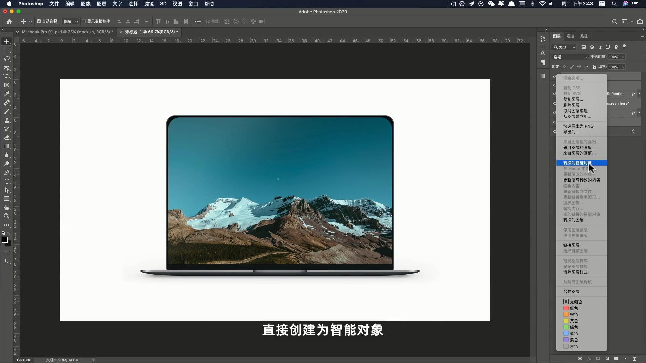Screen dimensions: 646x363
Task: Switch to the 通道 tab
Action: [x=570, y=36]
